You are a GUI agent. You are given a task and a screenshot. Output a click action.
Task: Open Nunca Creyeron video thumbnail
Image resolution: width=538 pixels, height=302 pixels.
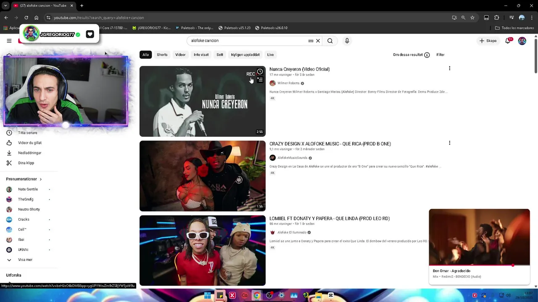202,101
